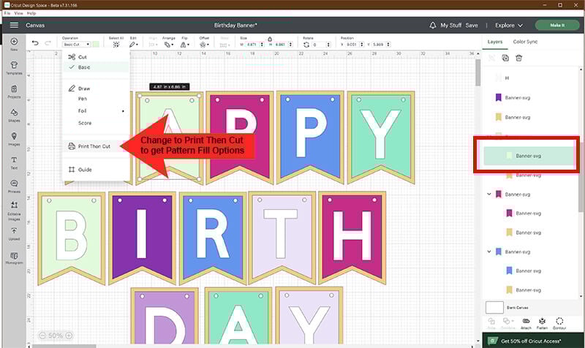Click the Make It button

tap(557, 25)
